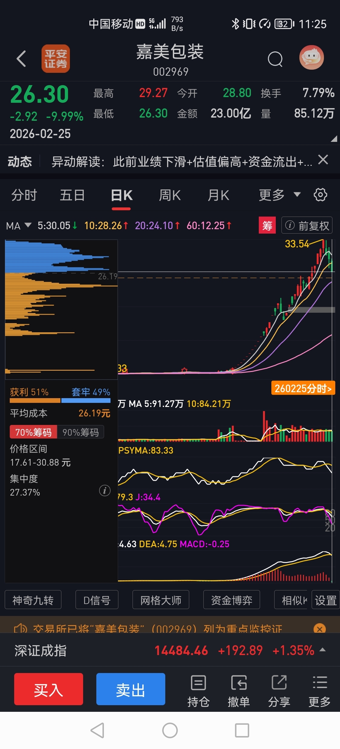Close the 异动解读 news ticker

pyautogui.click(x=323, y=160)
